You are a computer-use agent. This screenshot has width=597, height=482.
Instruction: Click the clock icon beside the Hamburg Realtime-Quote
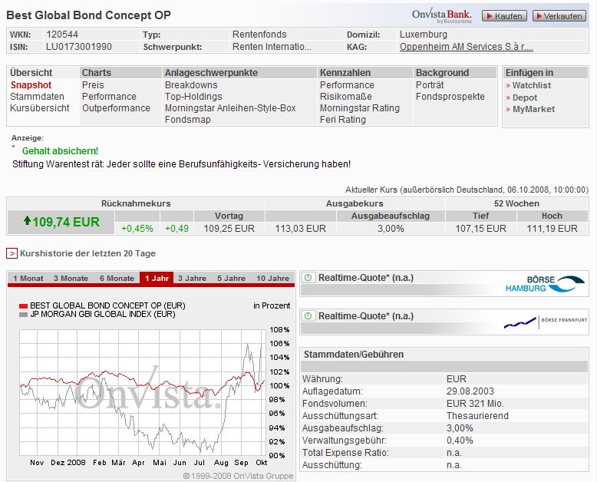[308, 278]
